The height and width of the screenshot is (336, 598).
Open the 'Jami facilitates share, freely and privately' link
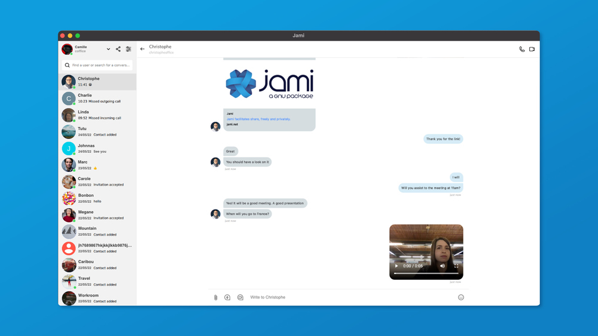(258, 119)
